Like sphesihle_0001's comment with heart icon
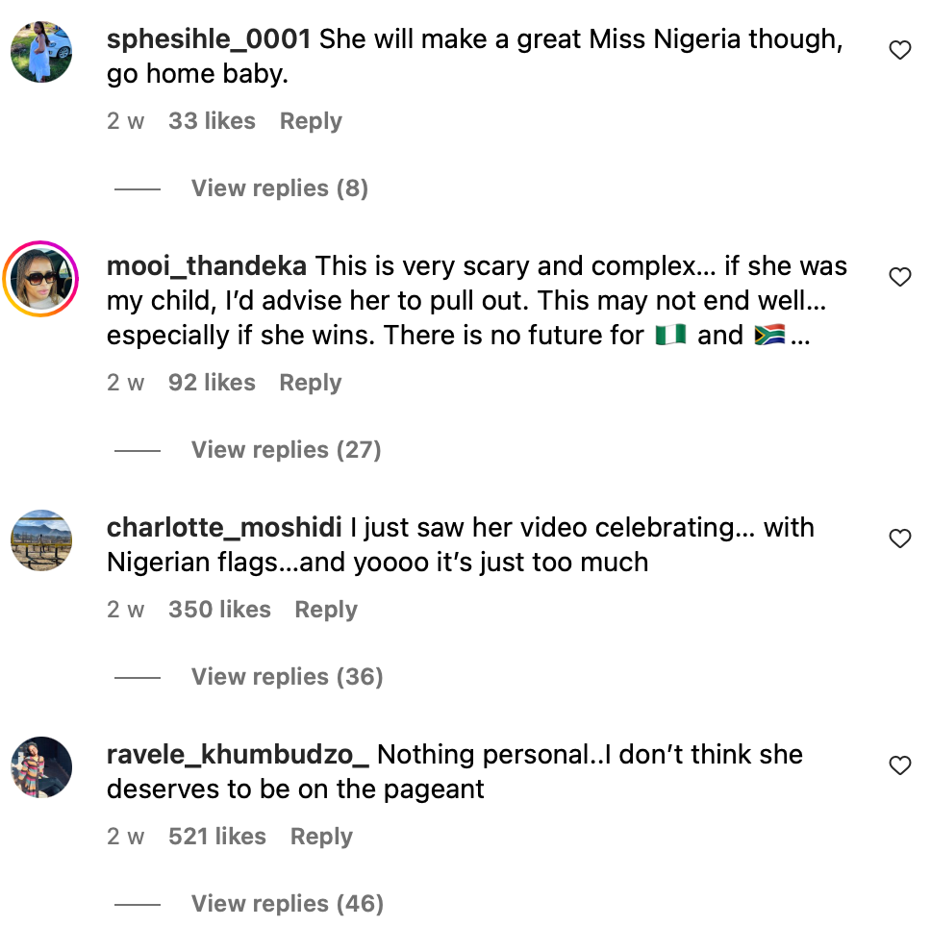 click(899, 50)
